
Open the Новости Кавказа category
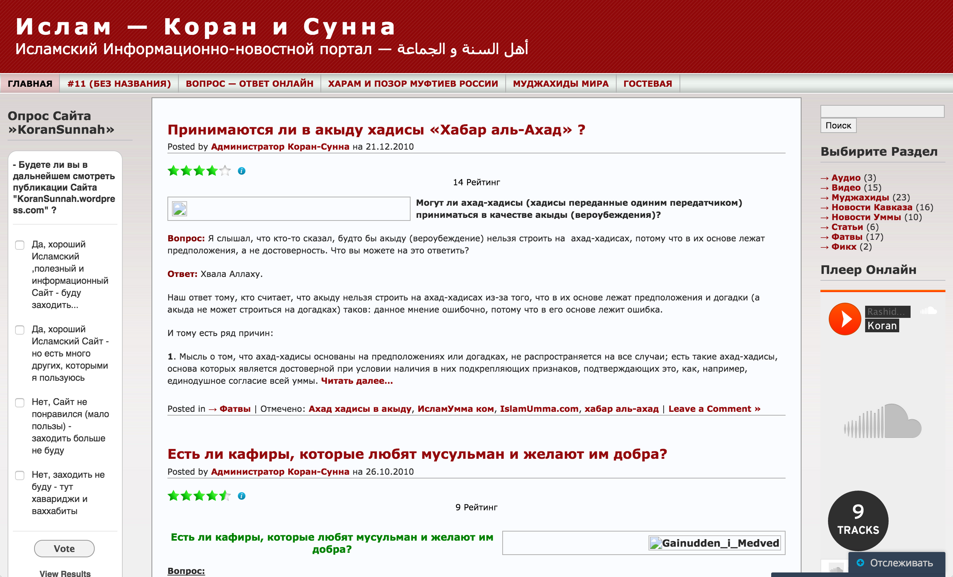872,207
